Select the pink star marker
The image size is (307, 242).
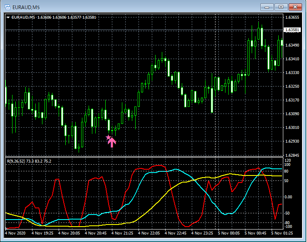108,137
